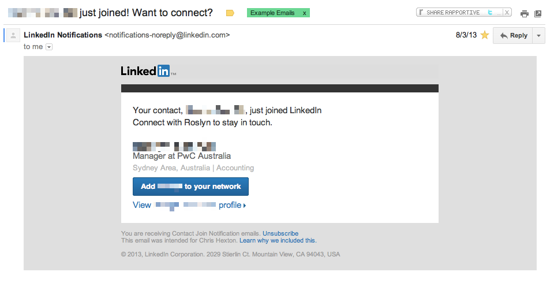Click the Twitter bird in Rapportive bar
Viewport: 554px width, 283px height.
pyautogui.click(x=490, y=12)
